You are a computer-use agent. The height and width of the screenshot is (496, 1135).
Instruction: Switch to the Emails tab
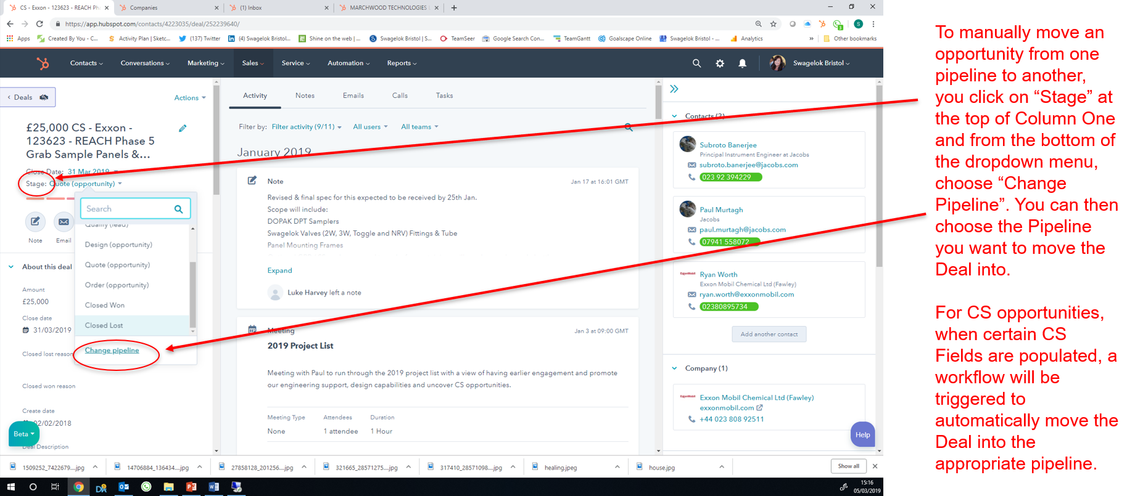point(353,96)
